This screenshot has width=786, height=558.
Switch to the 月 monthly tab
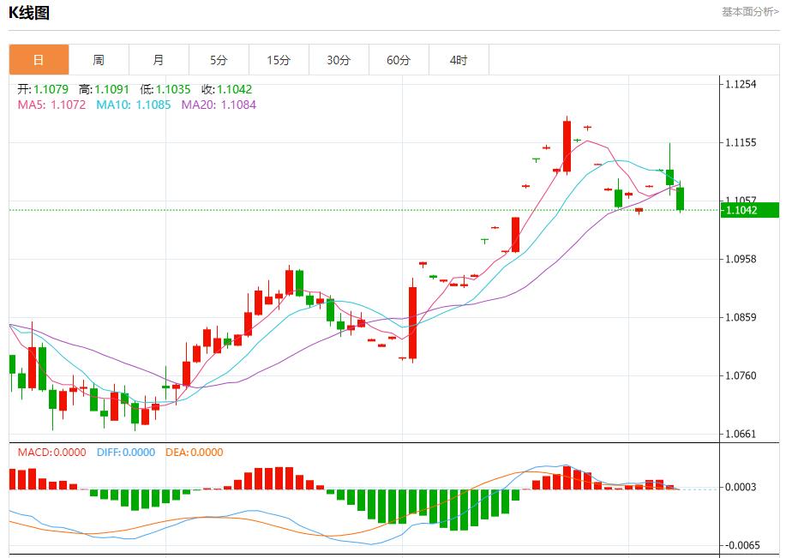coord(159,60)
